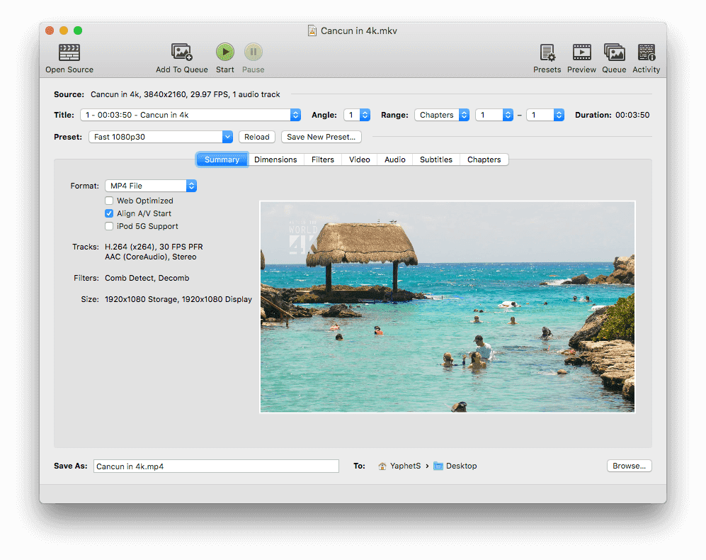Click the Save As filename field
Image resolution: width=706 pixels, height=560 pixels.
pyautogui.click(x=216, y=466)
